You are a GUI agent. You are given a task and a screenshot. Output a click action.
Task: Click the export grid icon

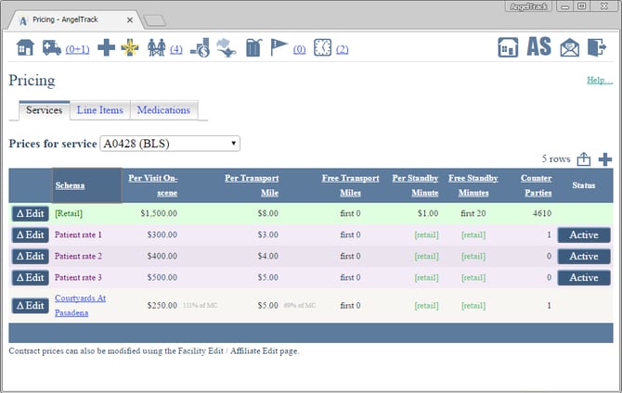pos(584,159)
